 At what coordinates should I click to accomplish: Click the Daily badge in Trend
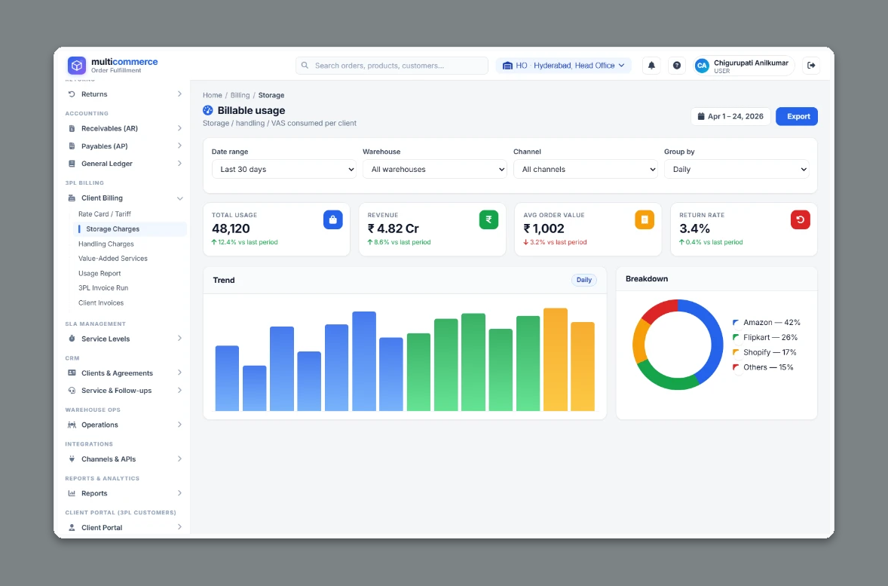[x=584, y=280]
